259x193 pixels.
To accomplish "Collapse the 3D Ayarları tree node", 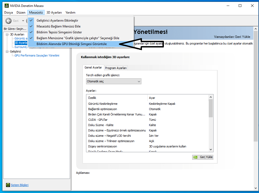I will pyautogui.click(x=7, y=34).
